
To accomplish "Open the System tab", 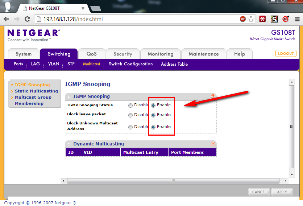I will click(24, 54).
